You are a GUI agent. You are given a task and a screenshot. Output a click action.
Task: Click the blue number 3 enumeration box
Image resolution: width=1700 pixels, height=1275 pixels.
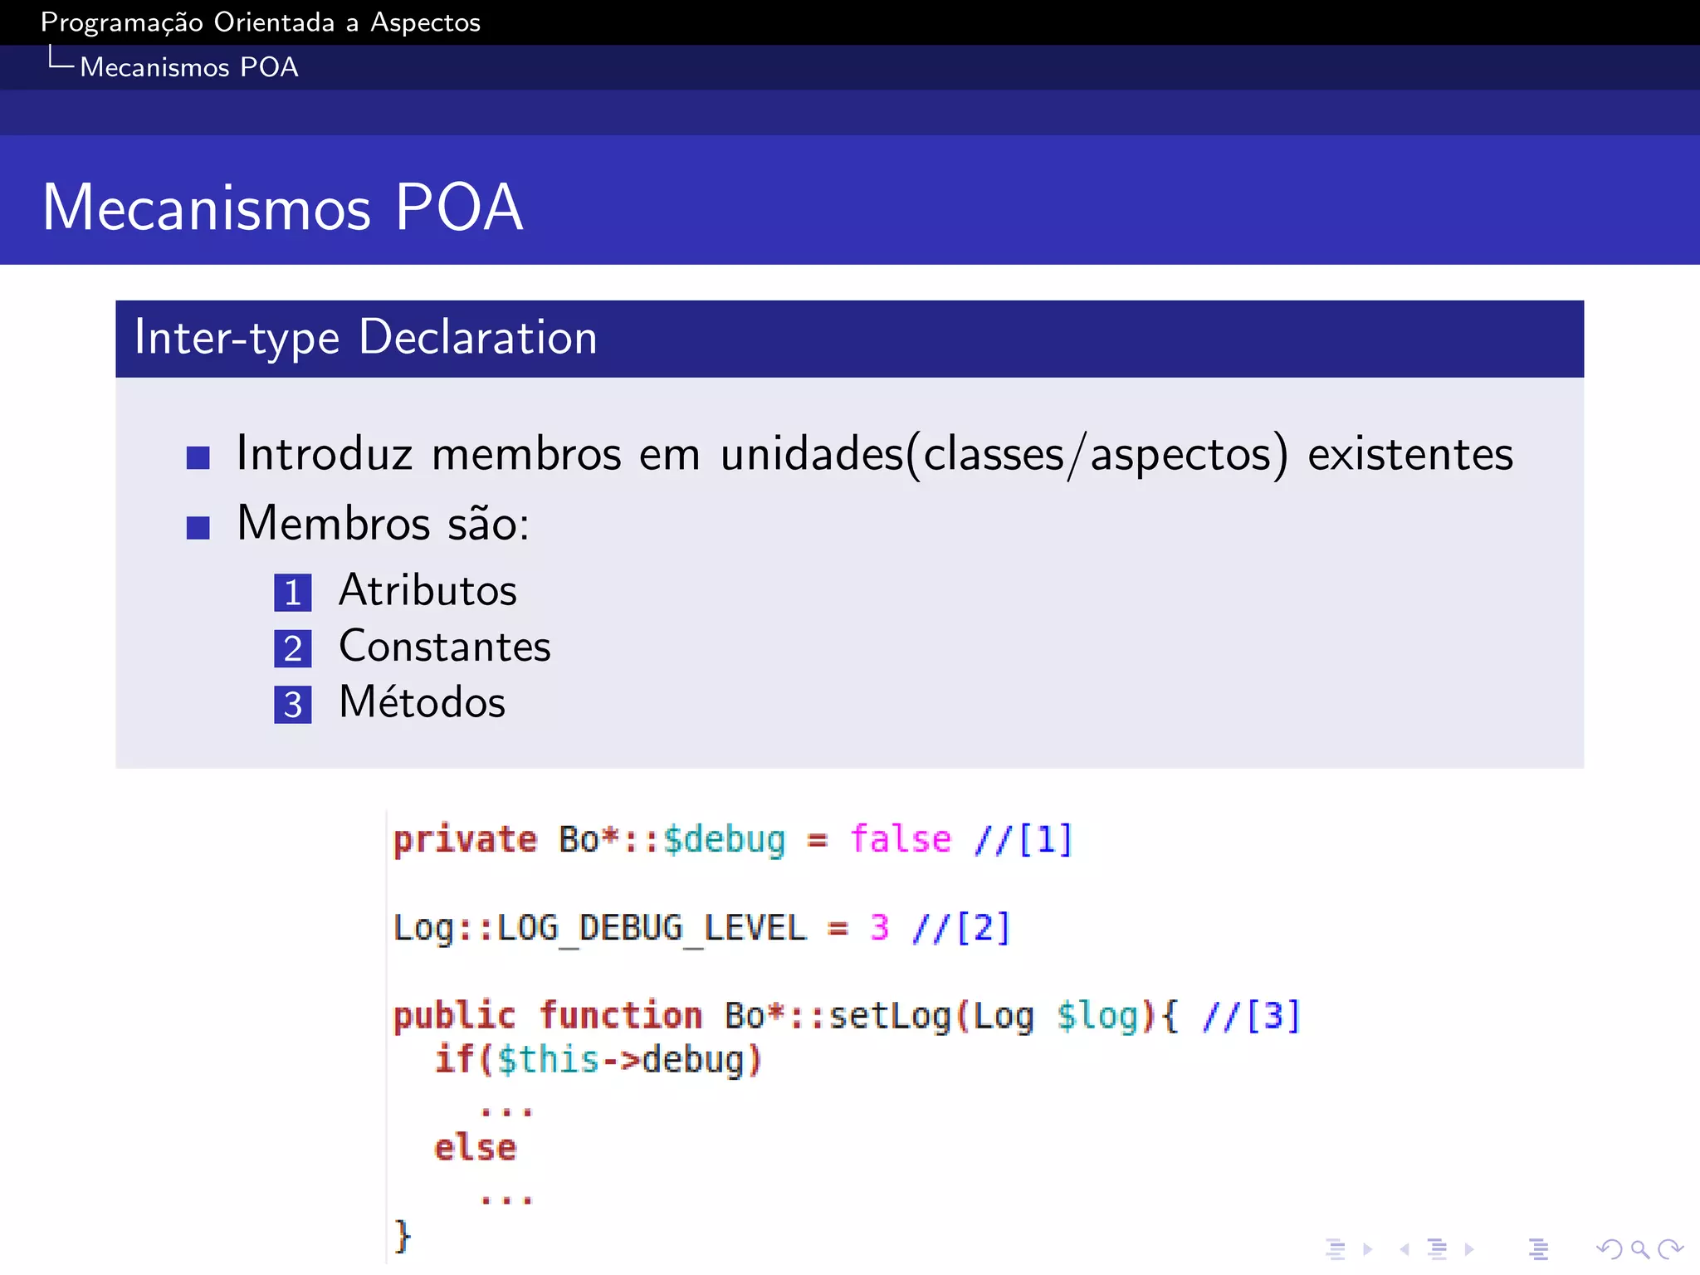293,705
